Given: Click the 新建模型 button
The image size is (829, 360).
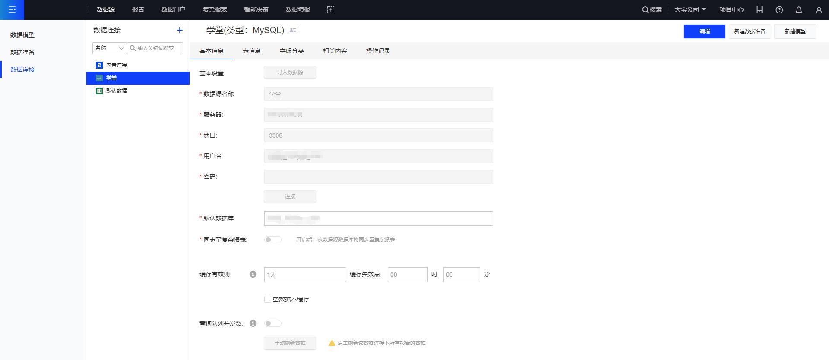Looking at the screenshot, I should click(x=795, y=31).
